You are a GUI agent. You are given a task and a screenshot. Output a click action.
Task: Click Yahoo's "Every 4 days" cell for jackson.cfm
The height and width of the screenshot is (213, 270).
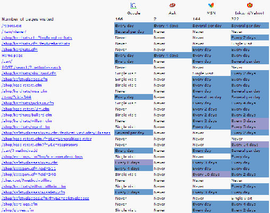pyautogui.click(x=250, y=103)
